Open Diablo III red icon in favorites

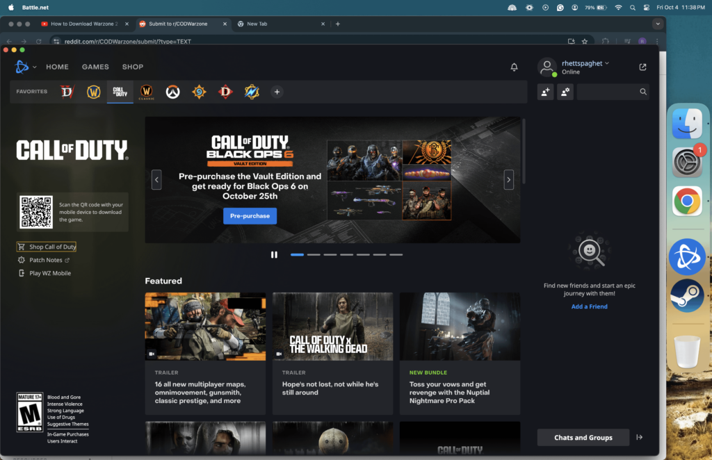[x=225, y=92]
